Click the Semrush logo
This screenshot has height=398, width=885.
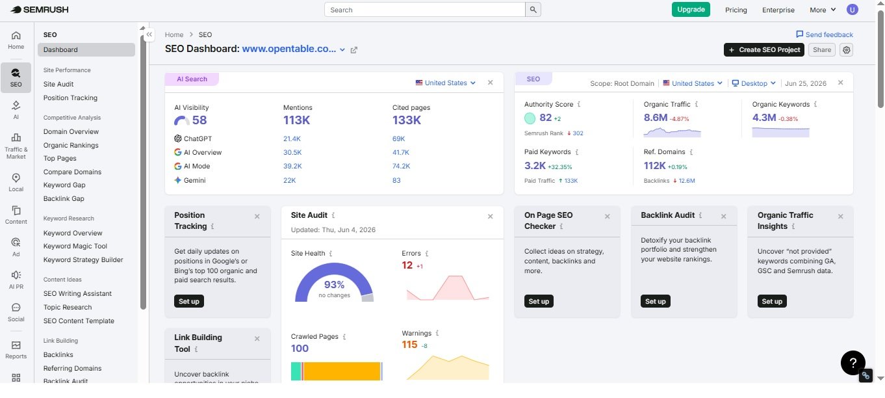(x=40, y=10)
